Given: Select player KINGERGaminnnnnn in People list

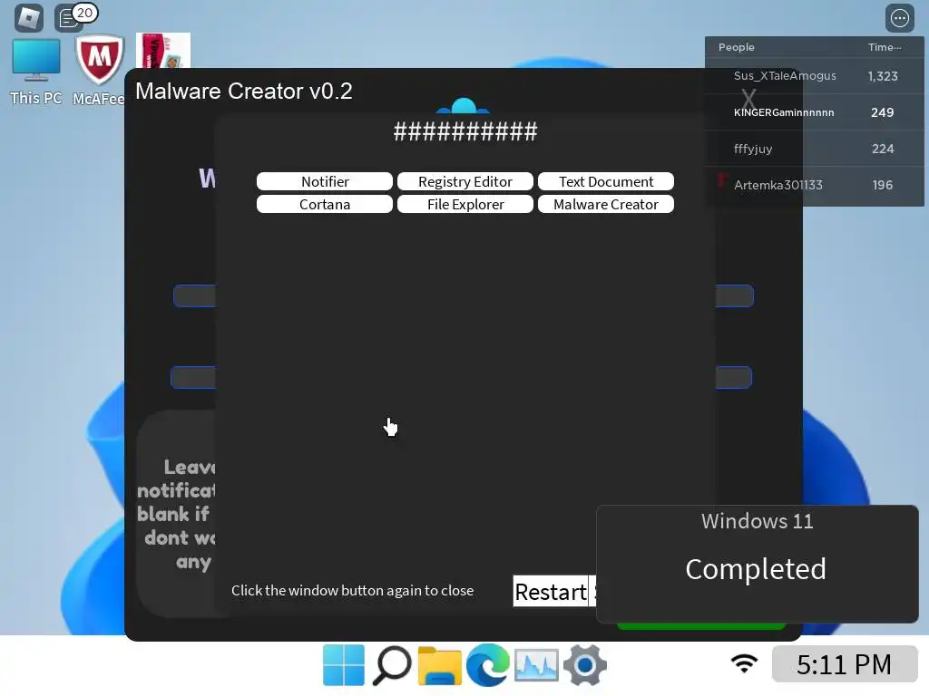Looking at the screenshot, I should pyautogui.click(x=814, y=112).
